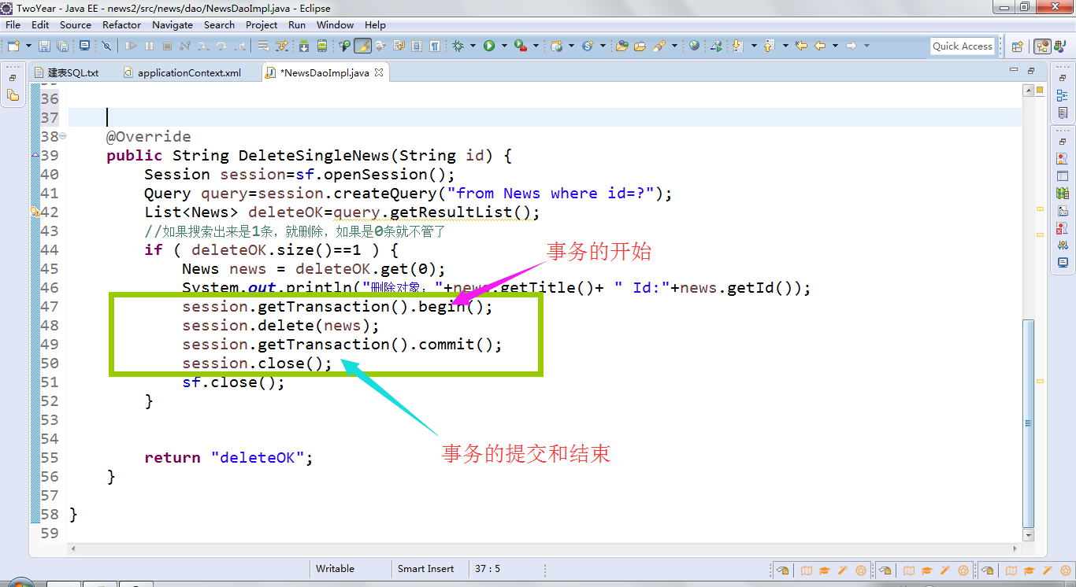This screenshot has width=1076, height=587.
Task: Open the Source menu
Action: pyautogui.click(x=76, y=24)
